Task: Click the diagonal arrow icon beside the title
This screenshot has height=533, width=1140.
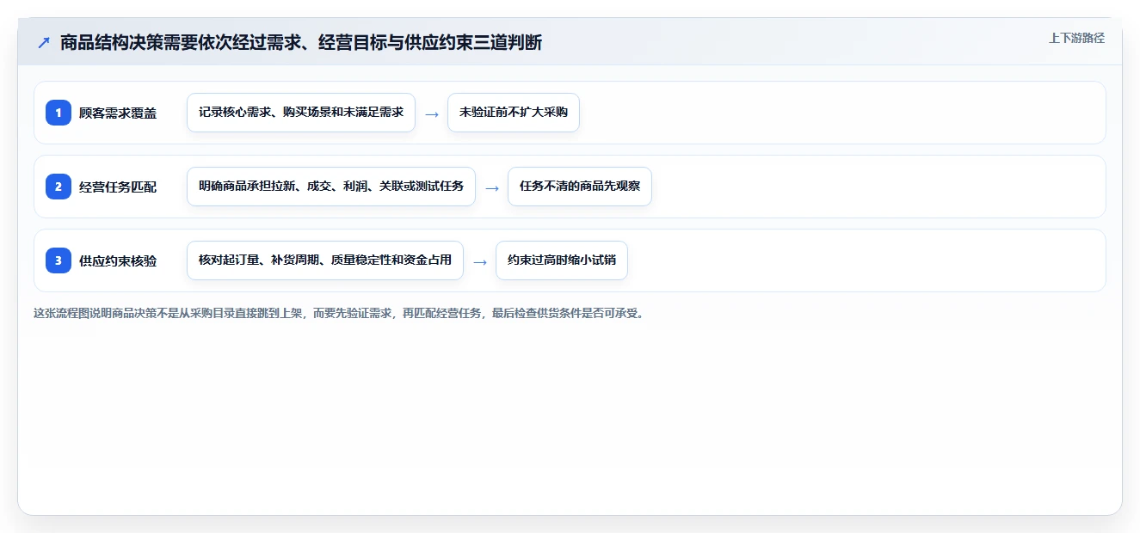Action: pos(44,42)
